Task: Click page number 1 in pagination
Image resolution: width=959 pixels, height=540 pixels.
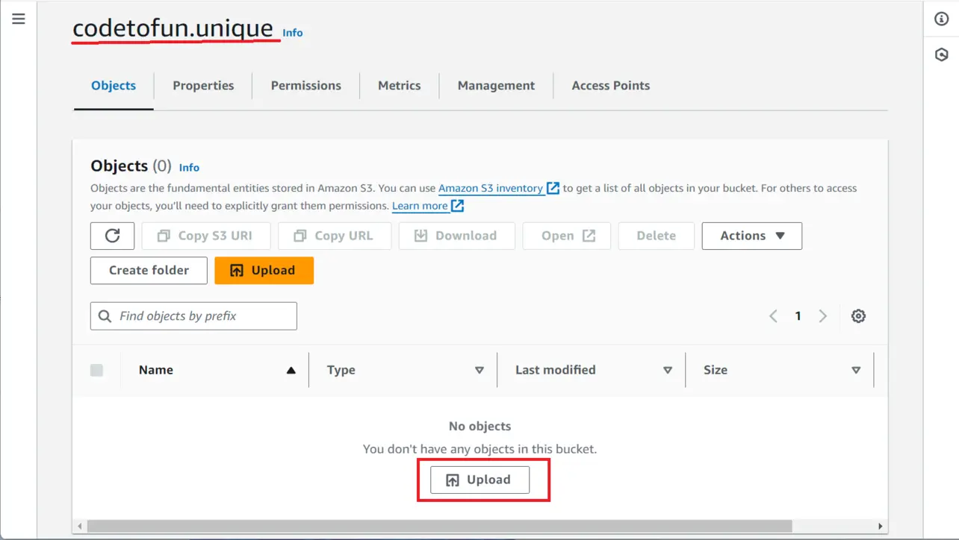Action: 798,316
